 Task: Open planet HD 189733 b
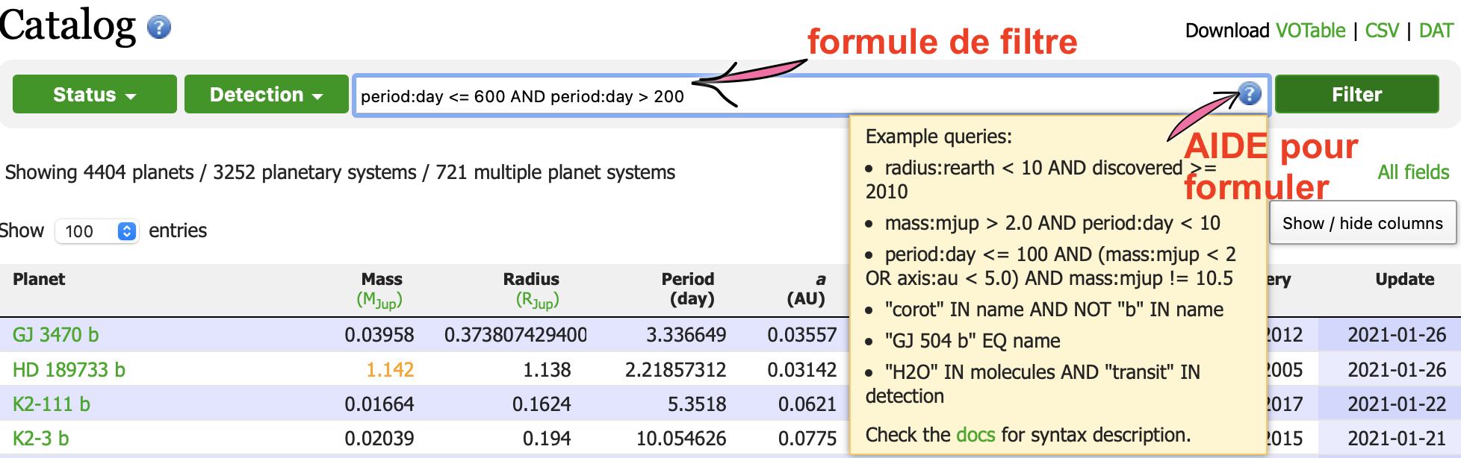pyautogui.click(x=69, y=370)
